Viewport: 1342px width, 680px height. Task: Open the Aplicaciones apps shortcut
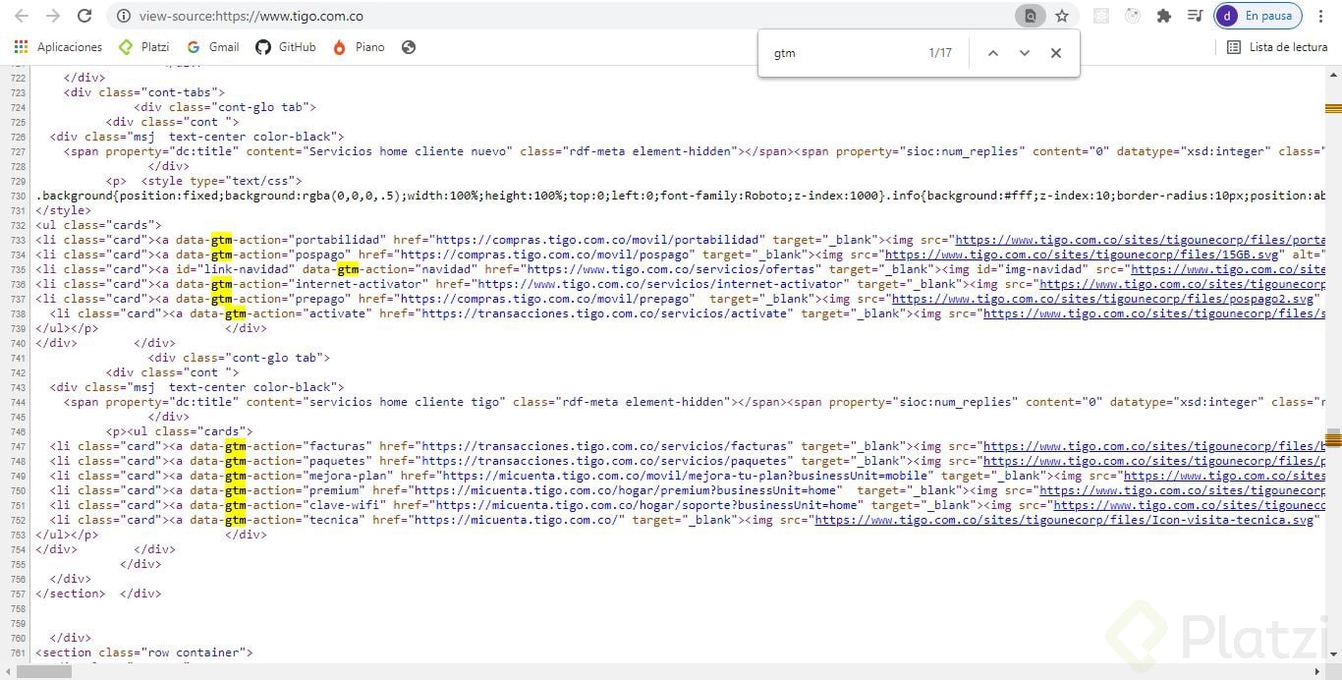pyautogui.click(x=58, y=47)
